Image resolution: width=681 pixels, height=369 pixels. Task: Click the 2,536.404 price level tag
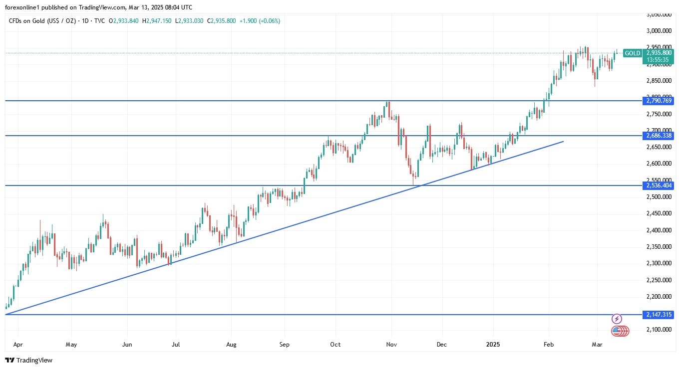(658, 185)
